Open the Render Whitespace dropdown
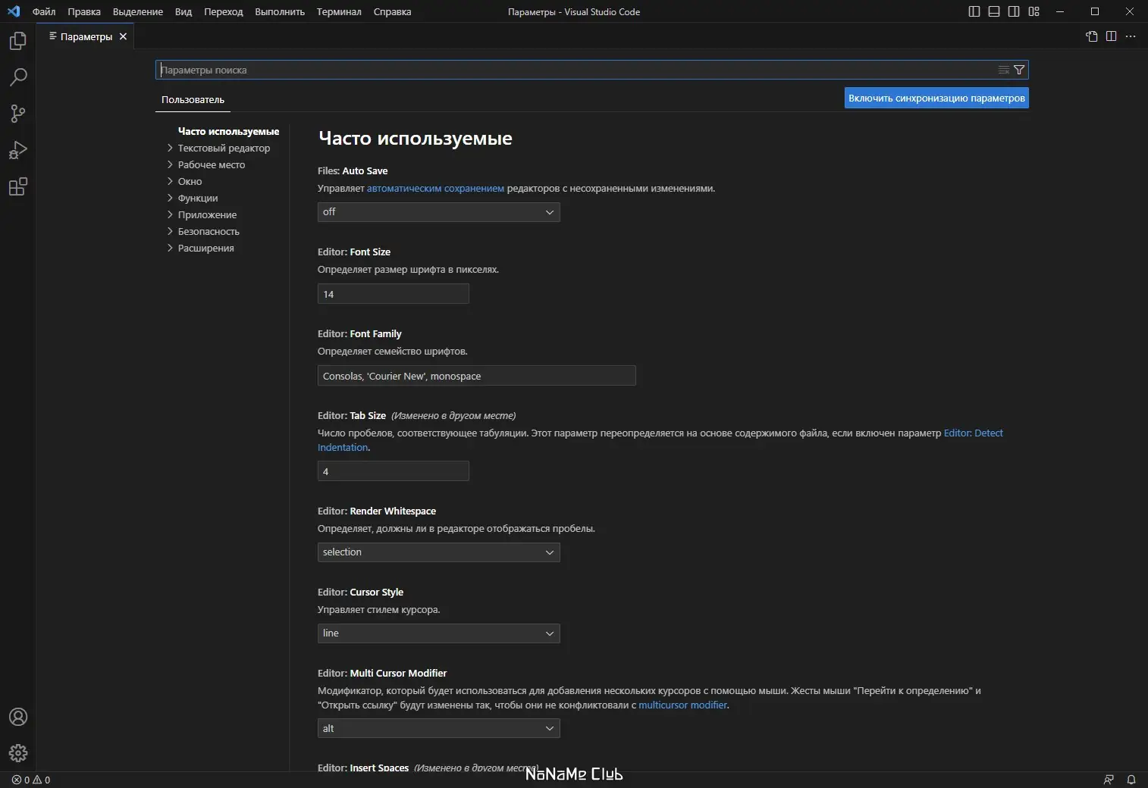Viewport: 1148px width, 788px height. (438, 552)
